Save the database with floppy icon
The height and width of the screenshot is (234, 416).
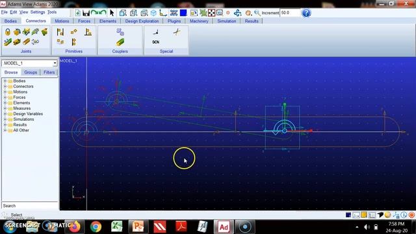coord(86,13)
